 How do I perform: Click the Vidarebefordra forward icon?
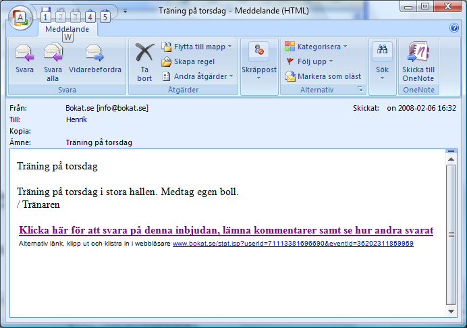pyautogui.click(x=94, y=53)
